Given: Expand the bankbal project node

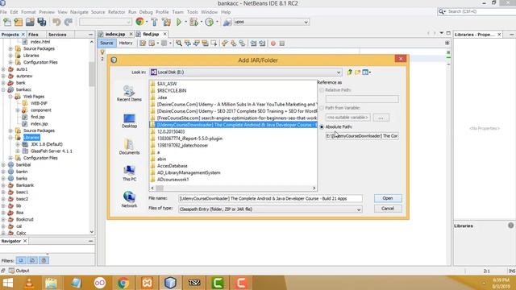Looking at the screenshot, I should [x=3, y=165].
